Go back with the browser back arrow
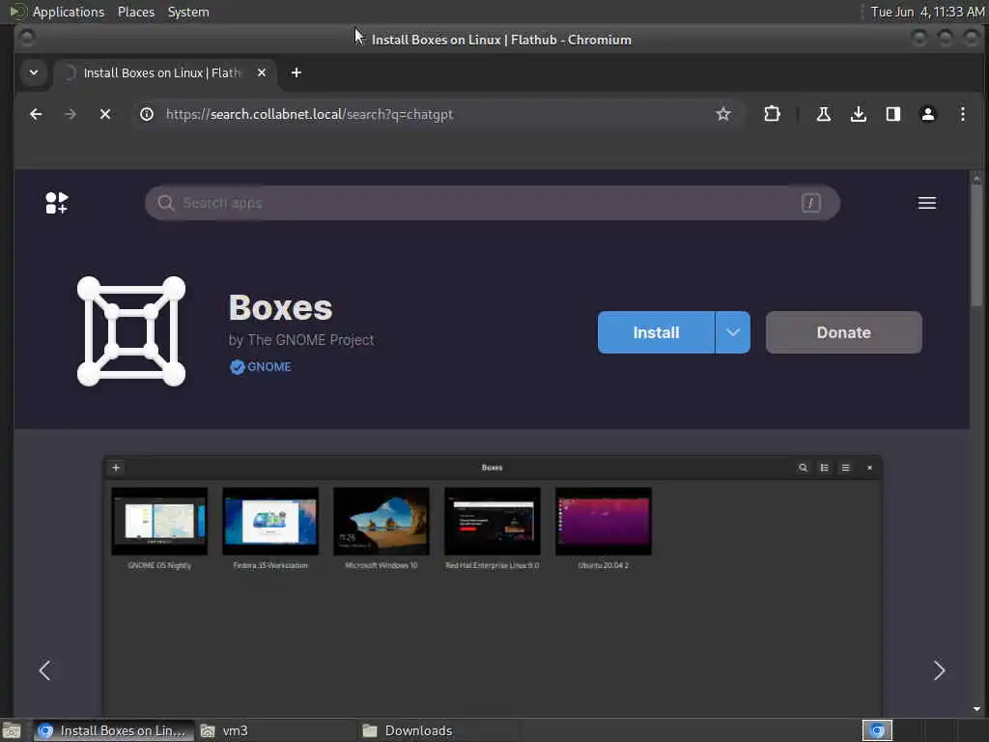 (36, 114)
